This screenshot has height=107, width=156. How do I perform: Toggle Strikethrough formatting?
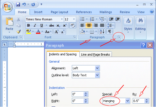click(52, 25)
